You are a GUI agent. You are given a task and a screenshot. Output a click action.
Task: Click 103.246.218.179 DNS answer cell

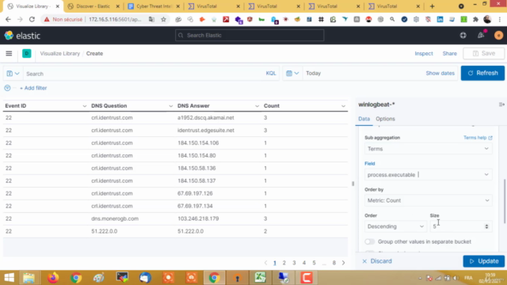click(x=198, y=218)
